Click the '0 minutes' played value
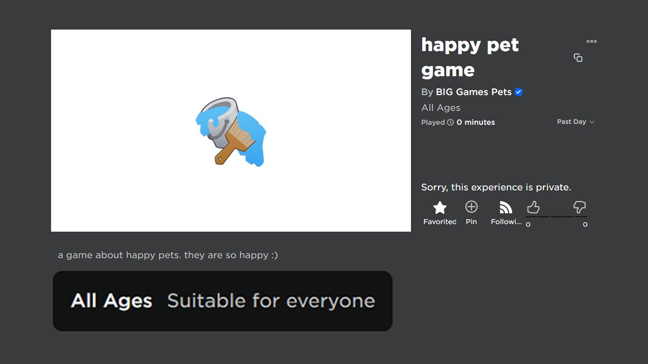This screenshot has height=364, width=648. click(476, 122)
